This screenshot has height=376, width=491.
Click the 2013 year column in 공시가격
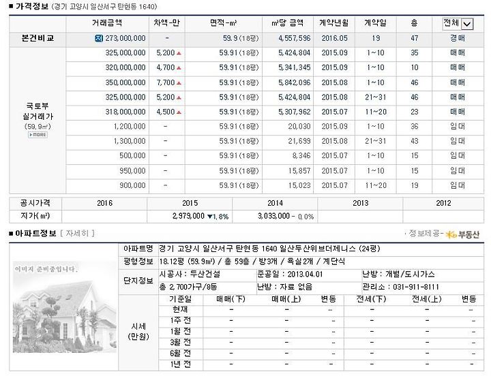click(361, 204)
